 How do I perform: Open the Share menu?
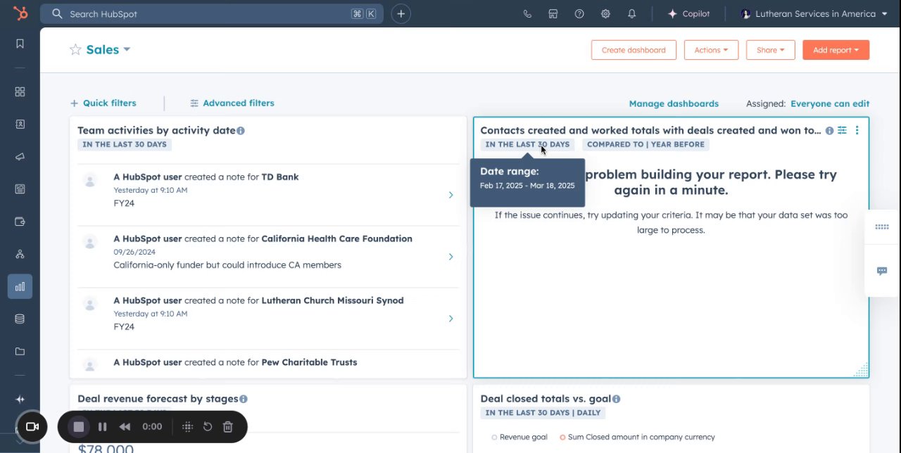tap(770, 50)
